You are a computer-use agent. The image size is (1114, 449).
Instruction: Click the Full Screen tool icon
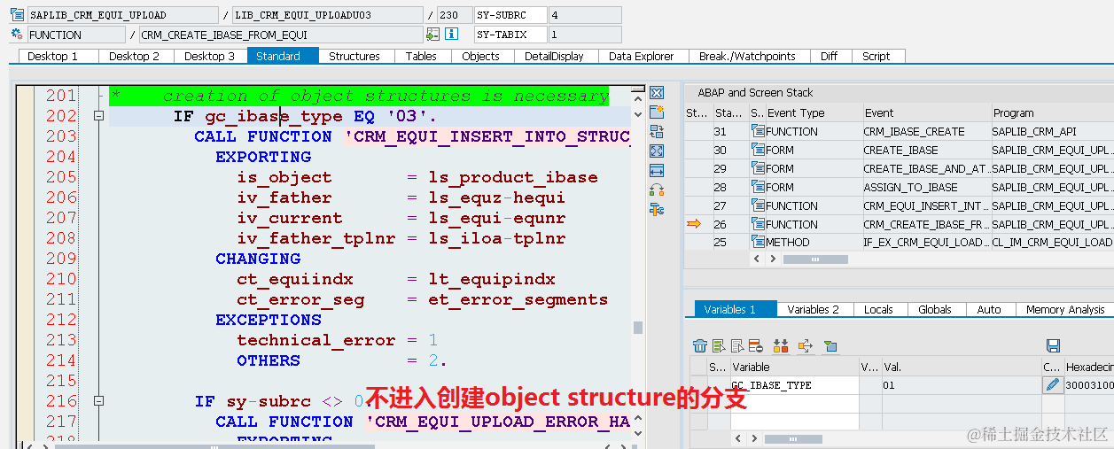[x=657, y=151]
